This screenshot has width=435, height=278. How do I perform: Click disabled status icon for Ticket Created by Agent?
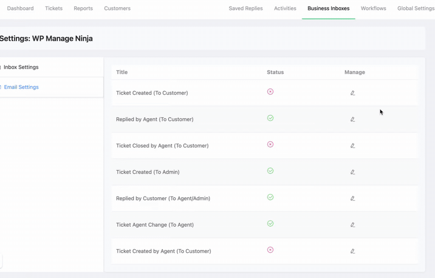(270, 250)
